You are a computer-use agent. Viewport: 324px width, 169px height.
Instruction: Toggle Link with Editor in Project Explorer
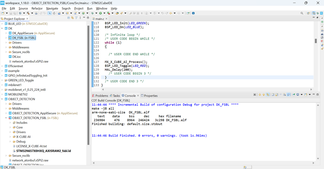72,18
